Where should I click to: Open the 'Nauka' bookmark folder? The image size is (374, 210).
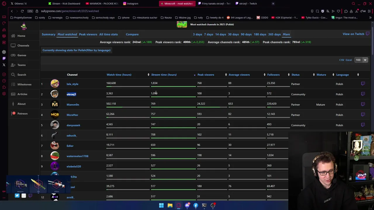(x=166, y=17)
